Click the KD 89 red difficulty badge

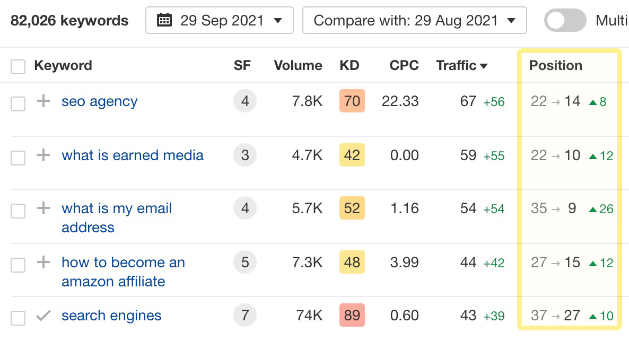coord(352,316)
